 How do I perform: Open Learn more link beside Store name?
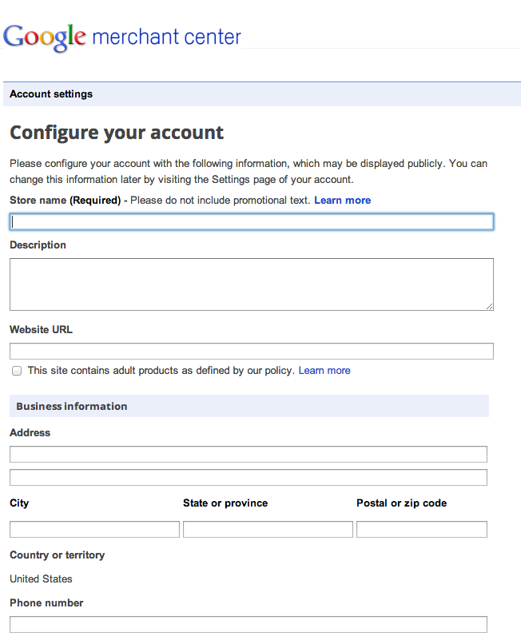tap(342, 201)
